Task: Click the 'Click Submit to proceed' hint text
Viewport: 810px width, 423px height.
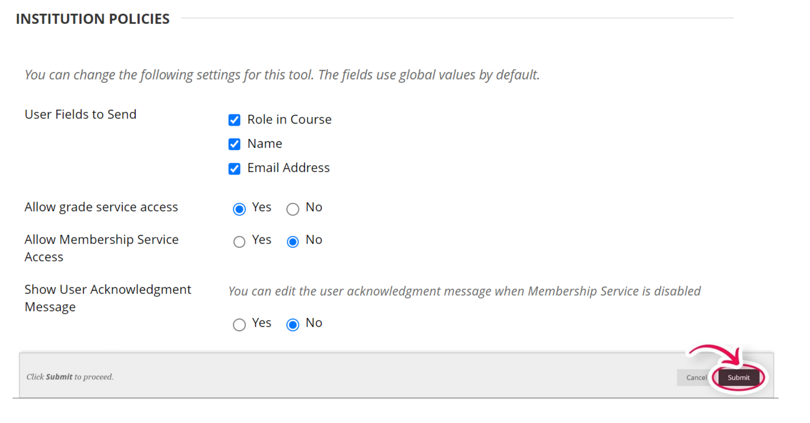Action: point(70,377)
